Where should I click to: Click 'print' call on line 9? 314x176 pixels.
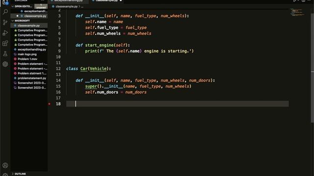pyautogui.click(x=91, y=51)
